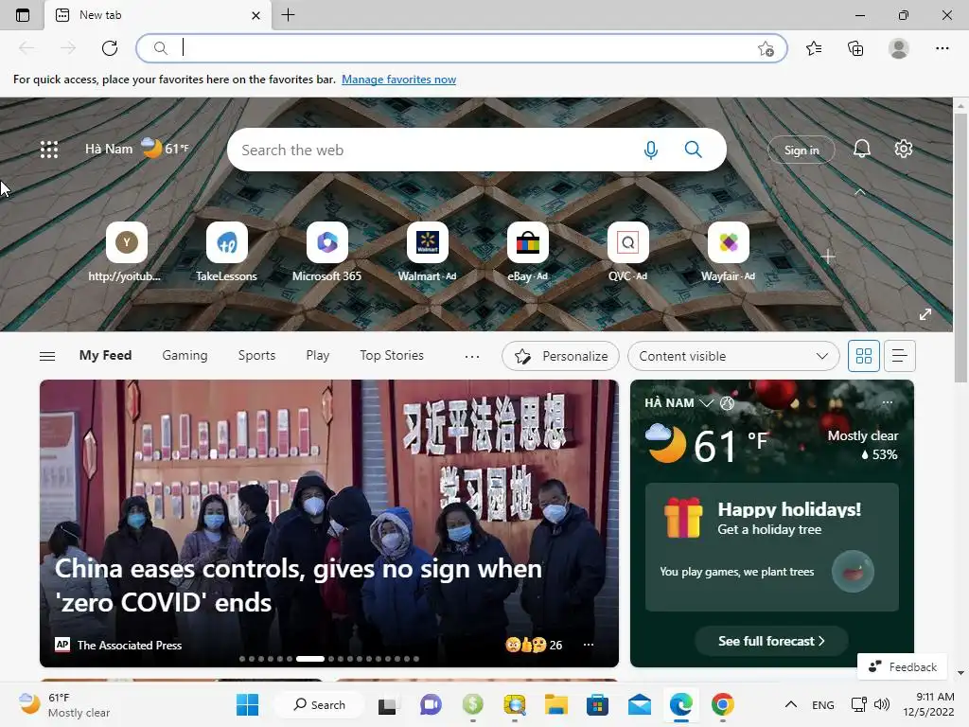Expand the Hà Nam location chevron in weather card

[x=706, y=403]
